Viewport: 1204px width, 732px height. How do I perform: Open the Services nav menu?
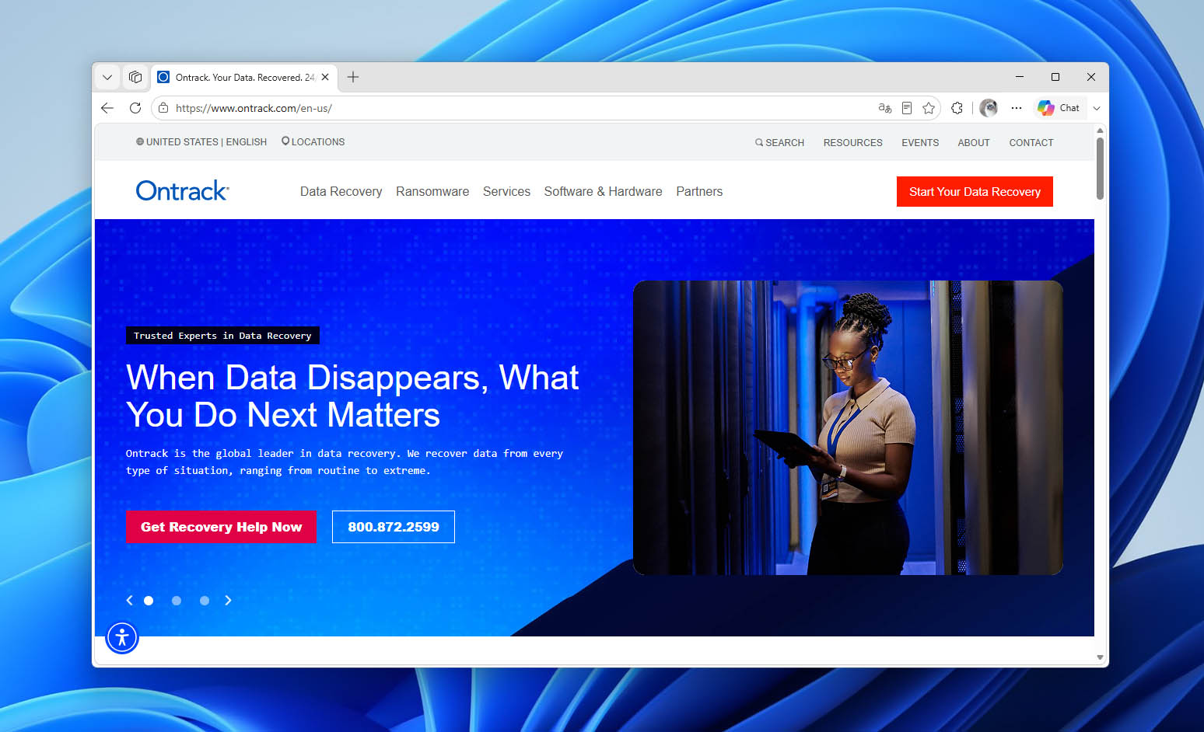(x=506, y=191)
